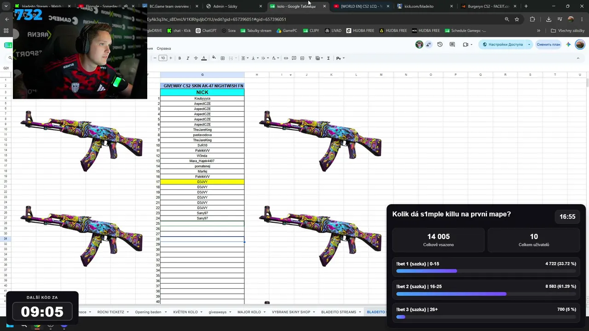Collapse the toolbar with the chevron
The image size is (589, 331).
coord(578,58)
